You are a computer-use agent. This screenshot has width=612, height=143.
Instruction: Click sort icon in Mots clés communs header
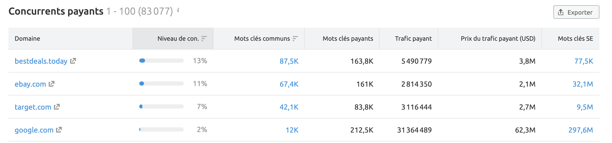click(295, 39)
